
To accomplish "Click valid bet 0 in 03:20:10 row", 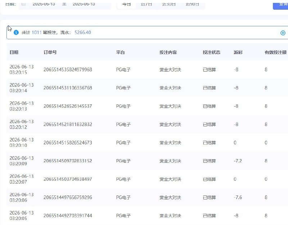I will pyautogui.click(x=266, y=143).
